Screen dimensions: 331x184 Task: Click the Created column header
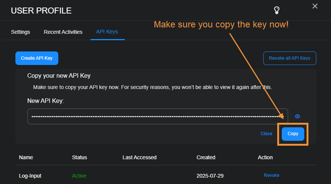tap(206, 157)
